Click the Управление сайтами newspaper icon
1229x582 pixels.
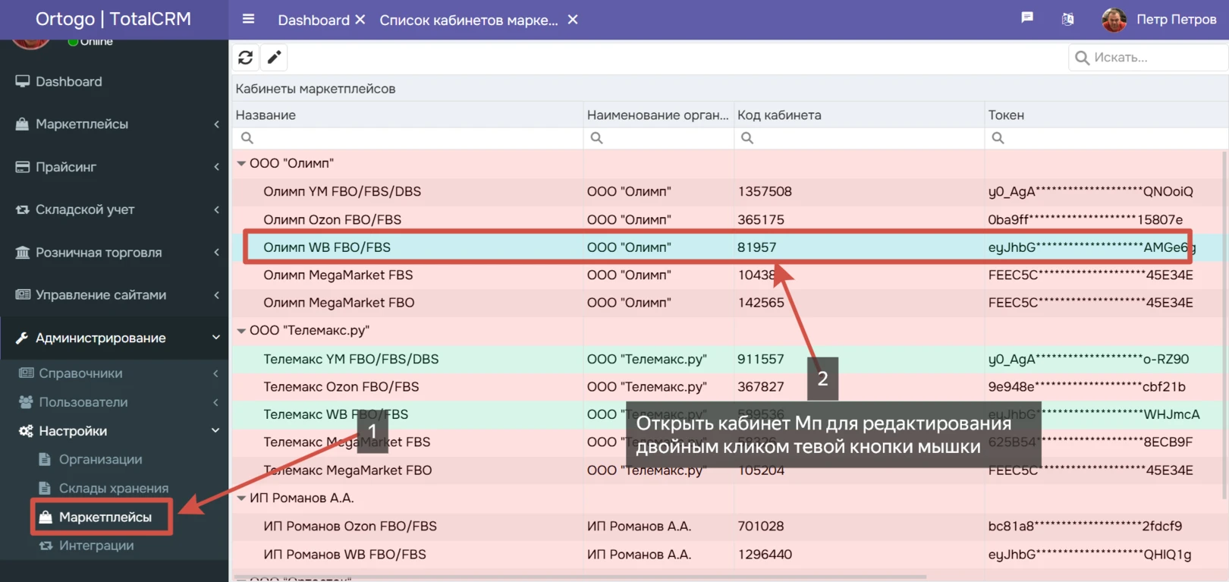23,294
